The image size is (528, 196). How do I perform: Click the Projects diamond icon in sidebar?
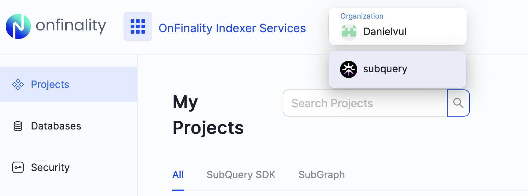coord(18,84)
